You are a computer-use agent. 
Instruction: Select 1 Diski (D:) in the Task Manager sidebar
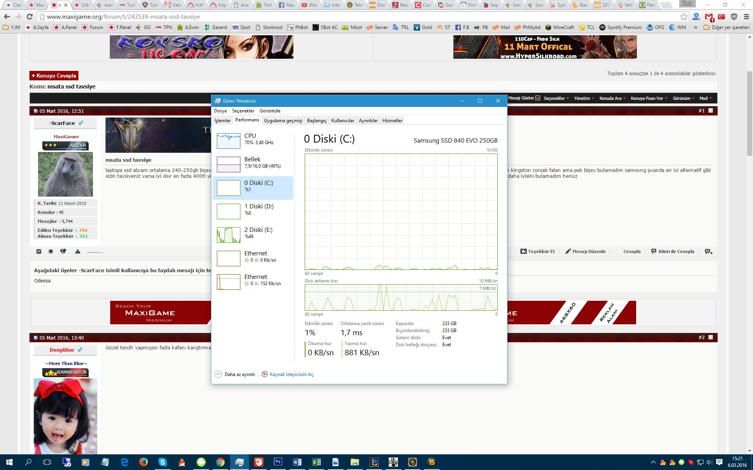click(253, 211)
